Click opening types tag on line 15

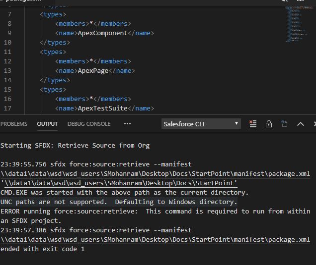point(53,89)
